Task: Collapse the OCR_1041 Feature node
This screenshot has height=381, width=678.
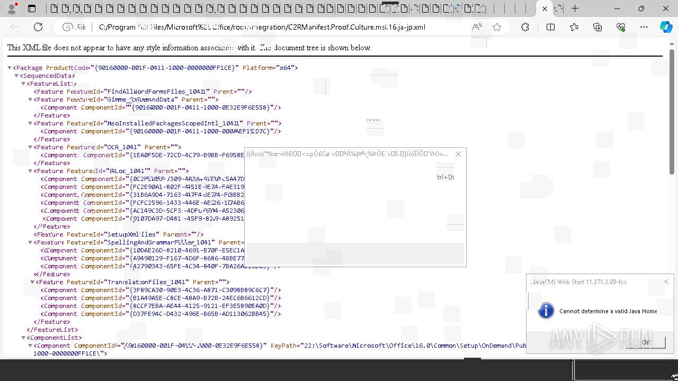Action: coord(30,147)
